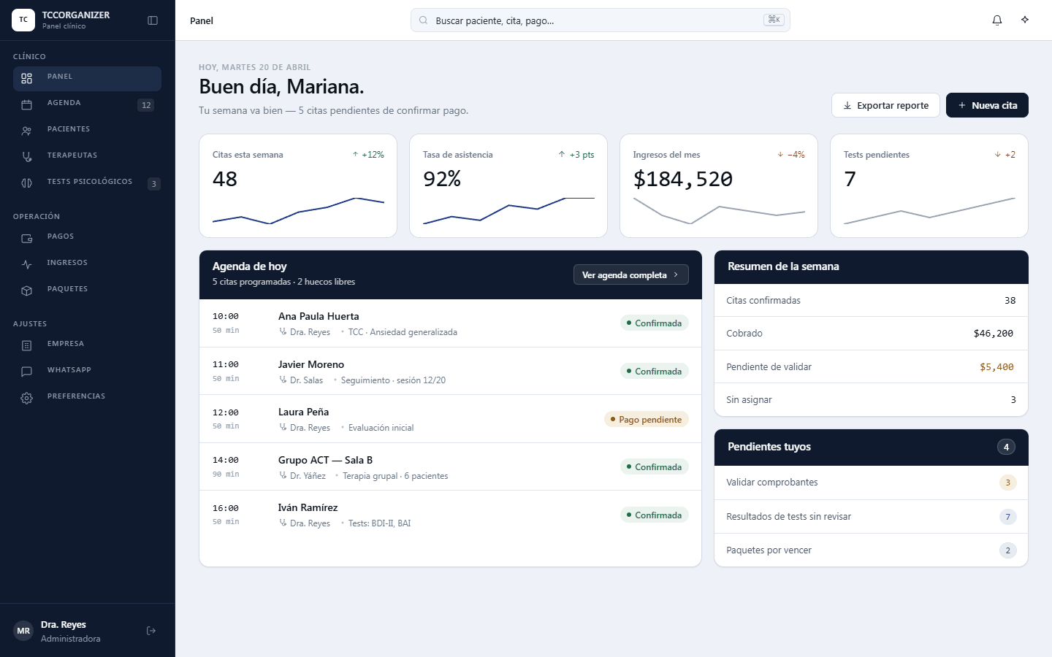Click the Pendientes tuyos count badge 4
This screenshot has height=657, width=1052.
tap(1006, 447)
